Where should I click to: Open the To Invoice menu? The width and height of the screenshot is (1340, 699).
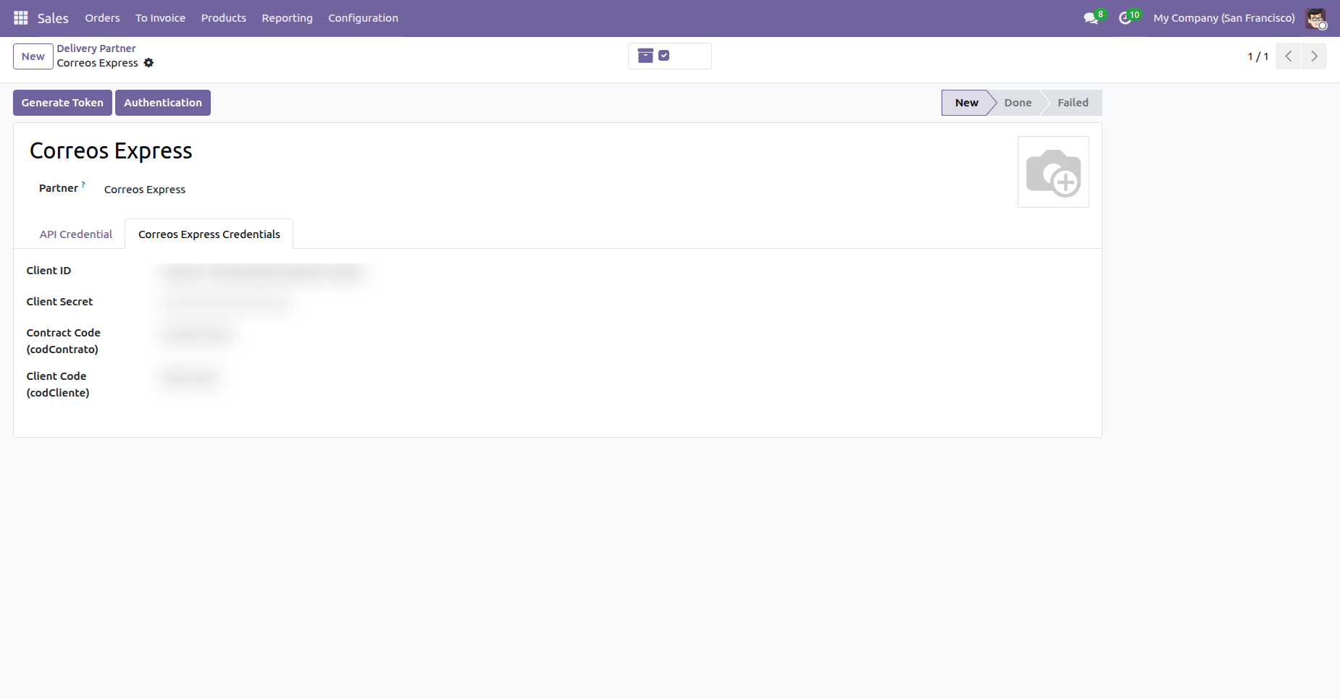pos(160,18)
